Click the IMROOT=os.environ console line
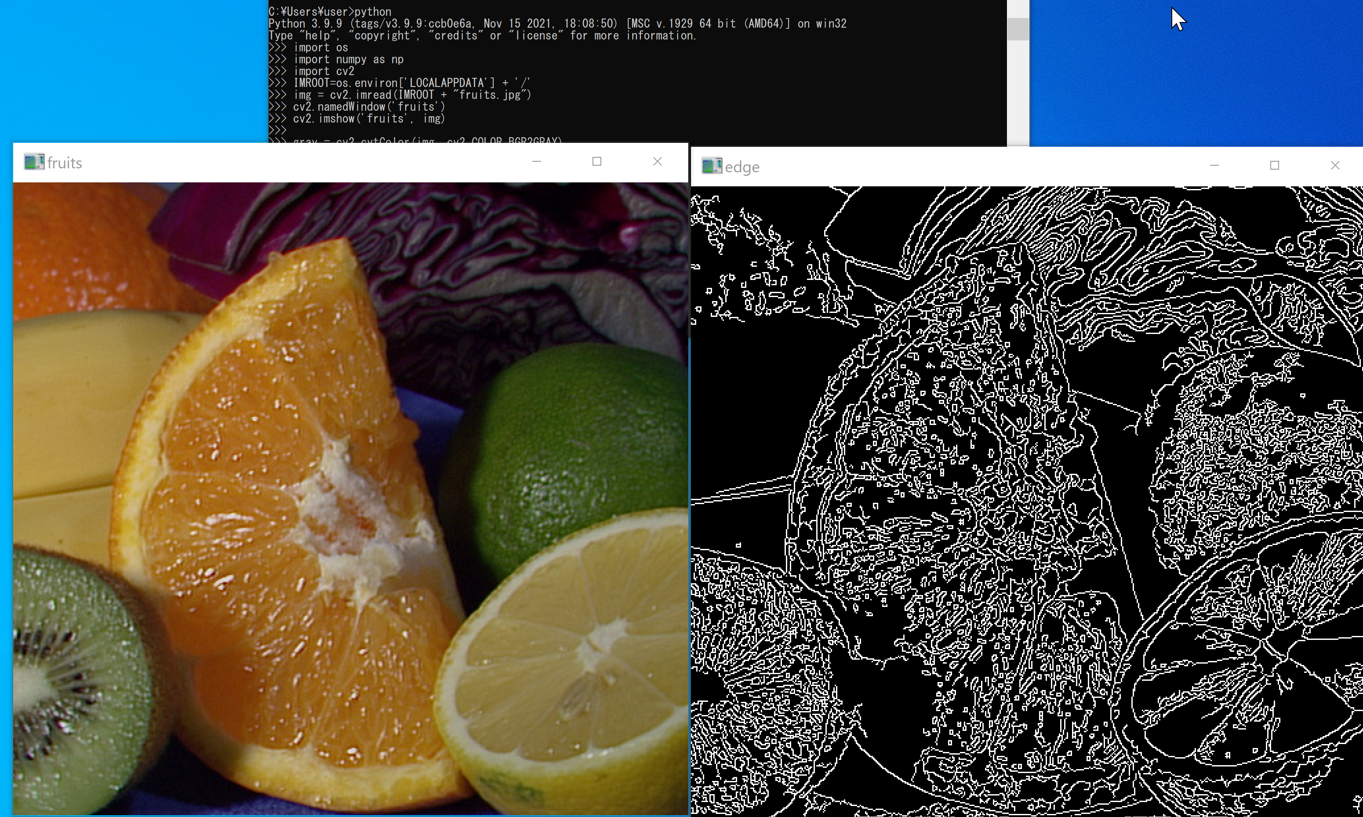This screenshot has width=1363, height=817. (x=399, y=83)
